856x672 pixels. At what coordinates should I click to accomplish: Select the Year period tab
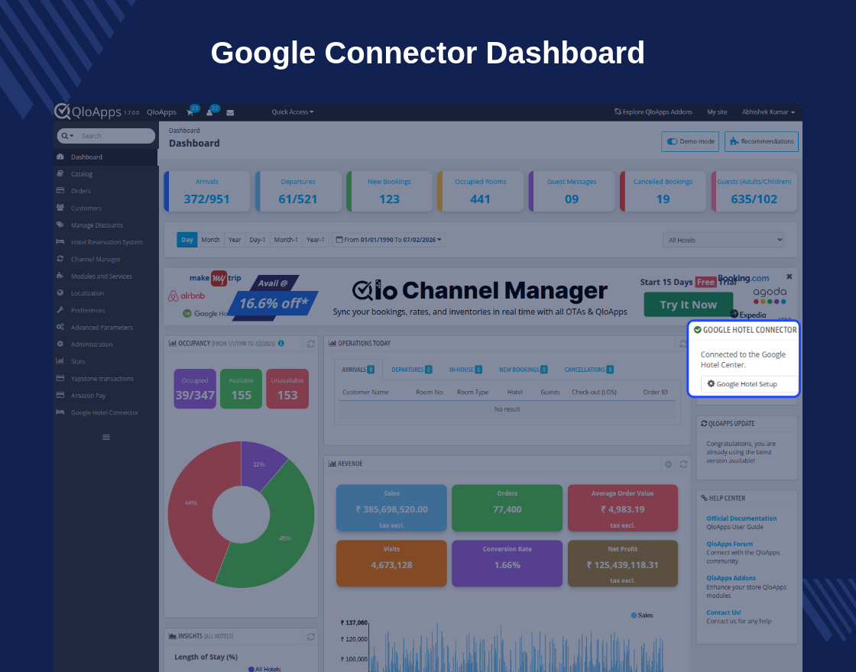pyautogui.click(x=235, y=240)
